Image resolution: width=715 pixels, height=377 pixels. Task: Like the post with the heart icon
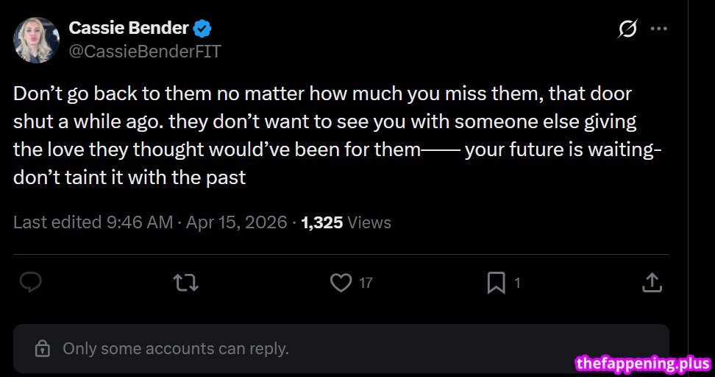pyautogui.click(x=341, y=282)
